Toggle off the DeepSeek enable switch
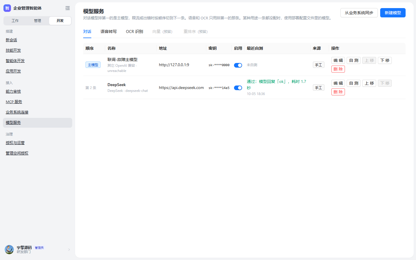The width and height of the screenshot is (416, 260). coord(238,88)
